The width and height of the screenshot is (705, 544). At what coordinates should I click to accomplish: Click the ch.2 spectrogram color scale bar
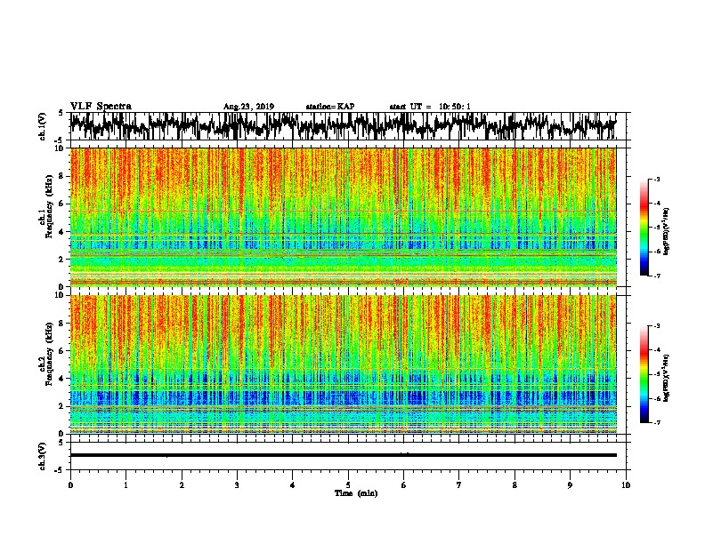(x=644, y=374)
